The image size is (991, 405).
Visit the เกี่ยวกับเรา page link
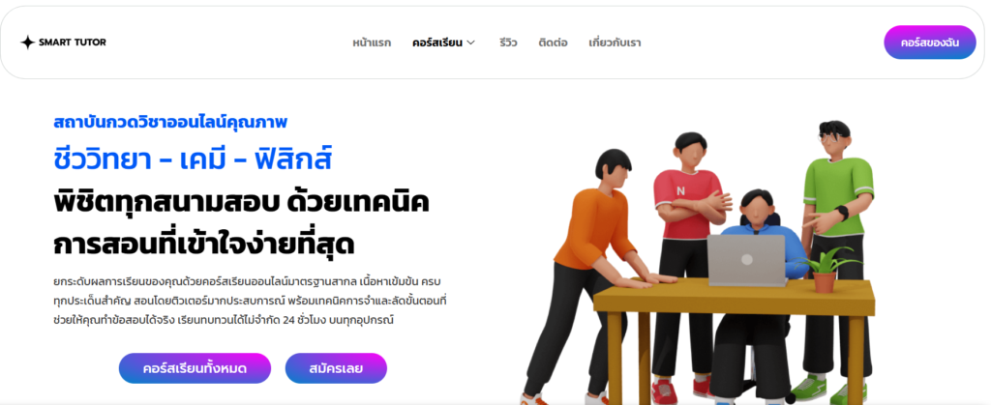615,43
